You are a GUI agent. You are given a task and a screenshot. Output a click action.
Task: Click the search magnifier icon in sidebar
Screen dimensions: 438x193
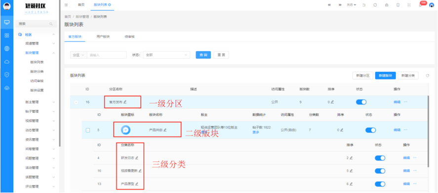[51, 24]
